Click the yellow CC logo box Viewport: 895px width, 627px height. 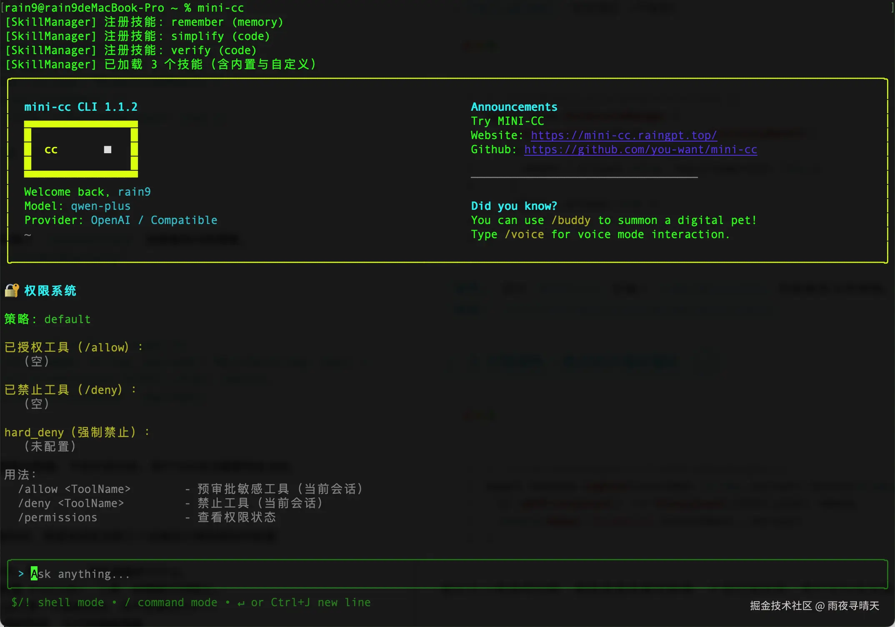point(81,149)
